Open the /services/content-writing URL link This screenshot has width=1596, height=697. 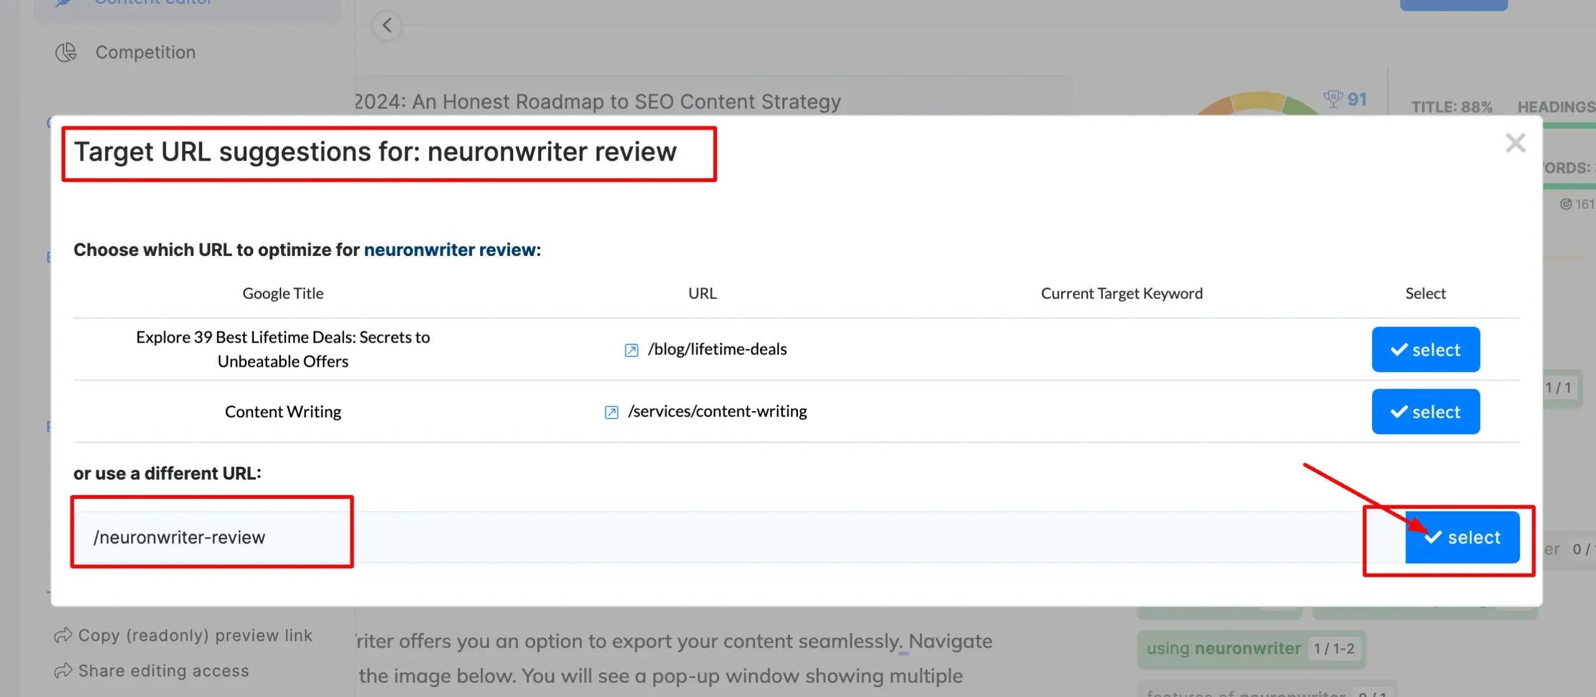tap(717, 412)
